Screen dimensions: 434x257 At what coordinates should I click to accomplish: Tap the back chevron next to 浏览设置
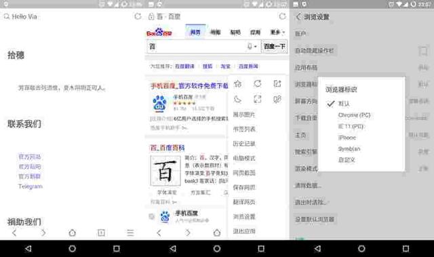click(x=298, y=16)
